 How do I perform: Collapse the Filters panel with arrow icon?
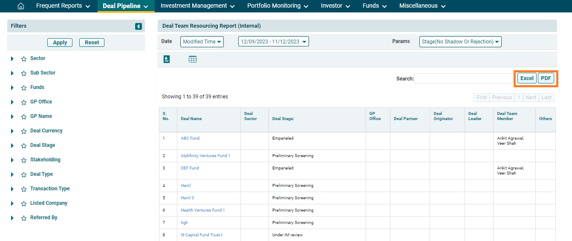click(x=139, y=26)
